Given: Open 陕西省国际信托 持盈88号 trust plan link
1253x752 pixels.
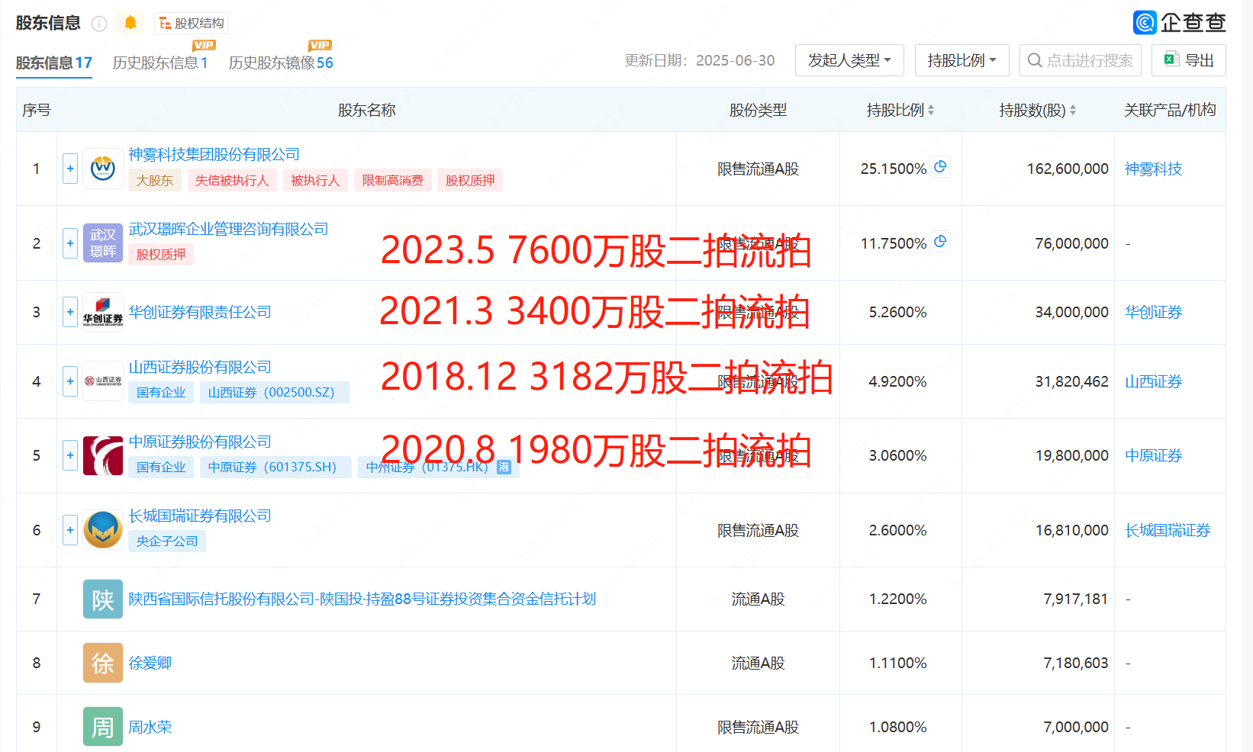Looking at the screenshot, I should pyautogui.click(x=362, y=599).
